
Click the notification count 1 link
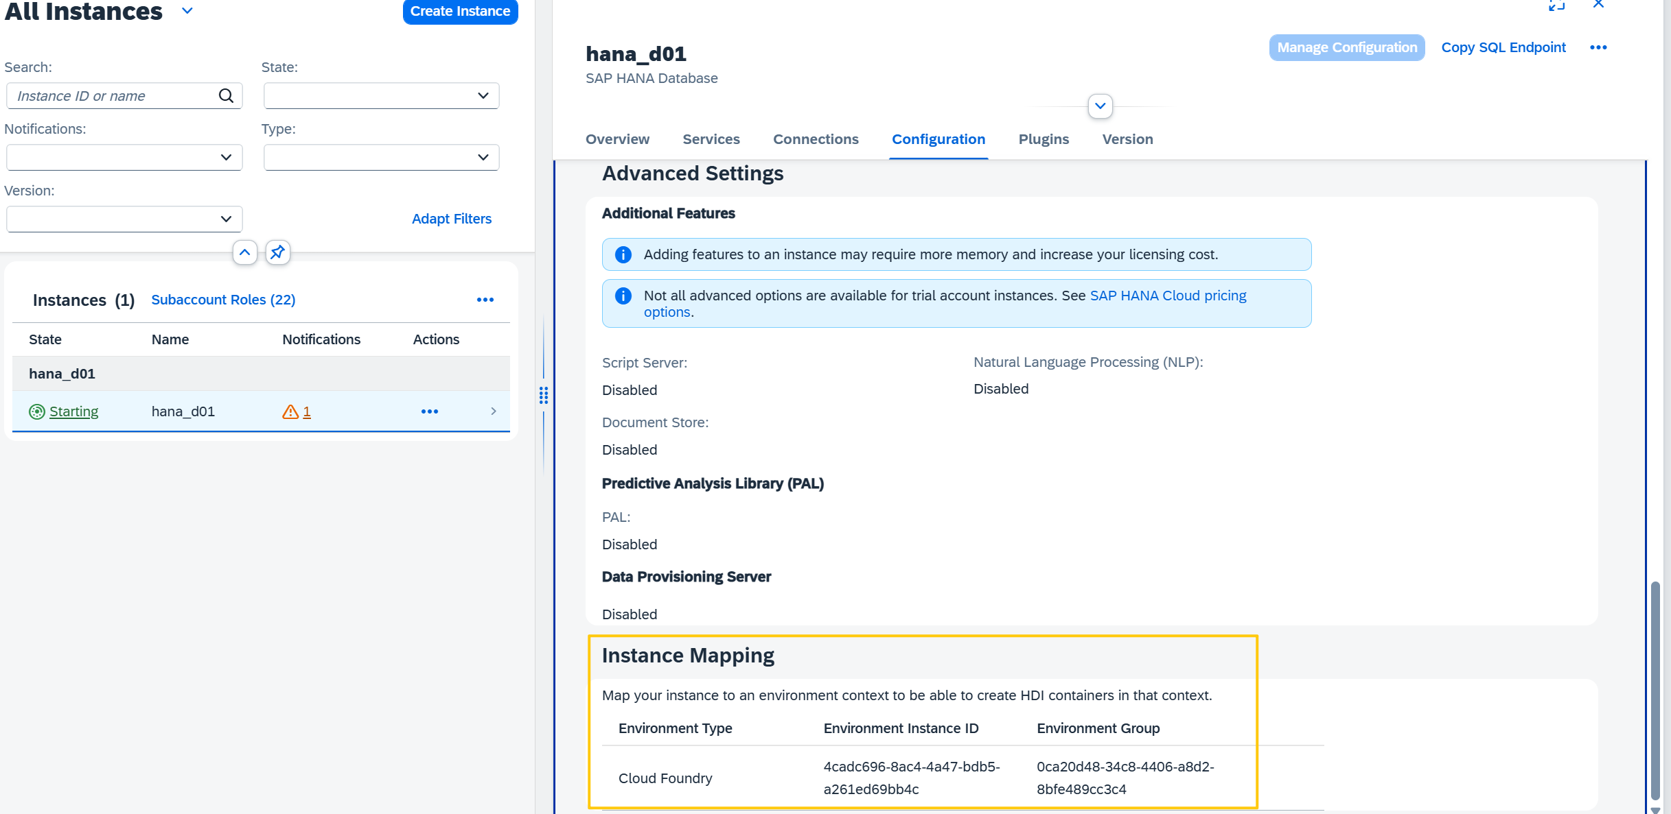tap(307, 411)
